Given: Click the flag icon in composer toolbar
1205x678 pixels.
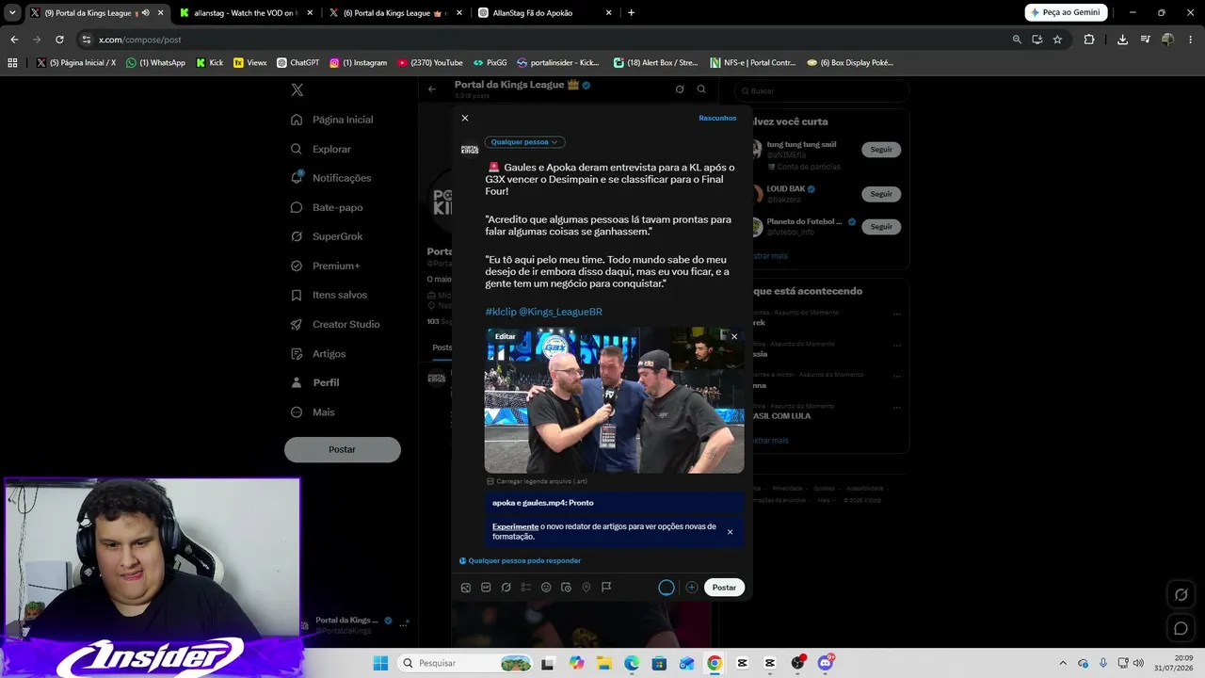Looking at the screenshot, I should [x=606, y=588].
